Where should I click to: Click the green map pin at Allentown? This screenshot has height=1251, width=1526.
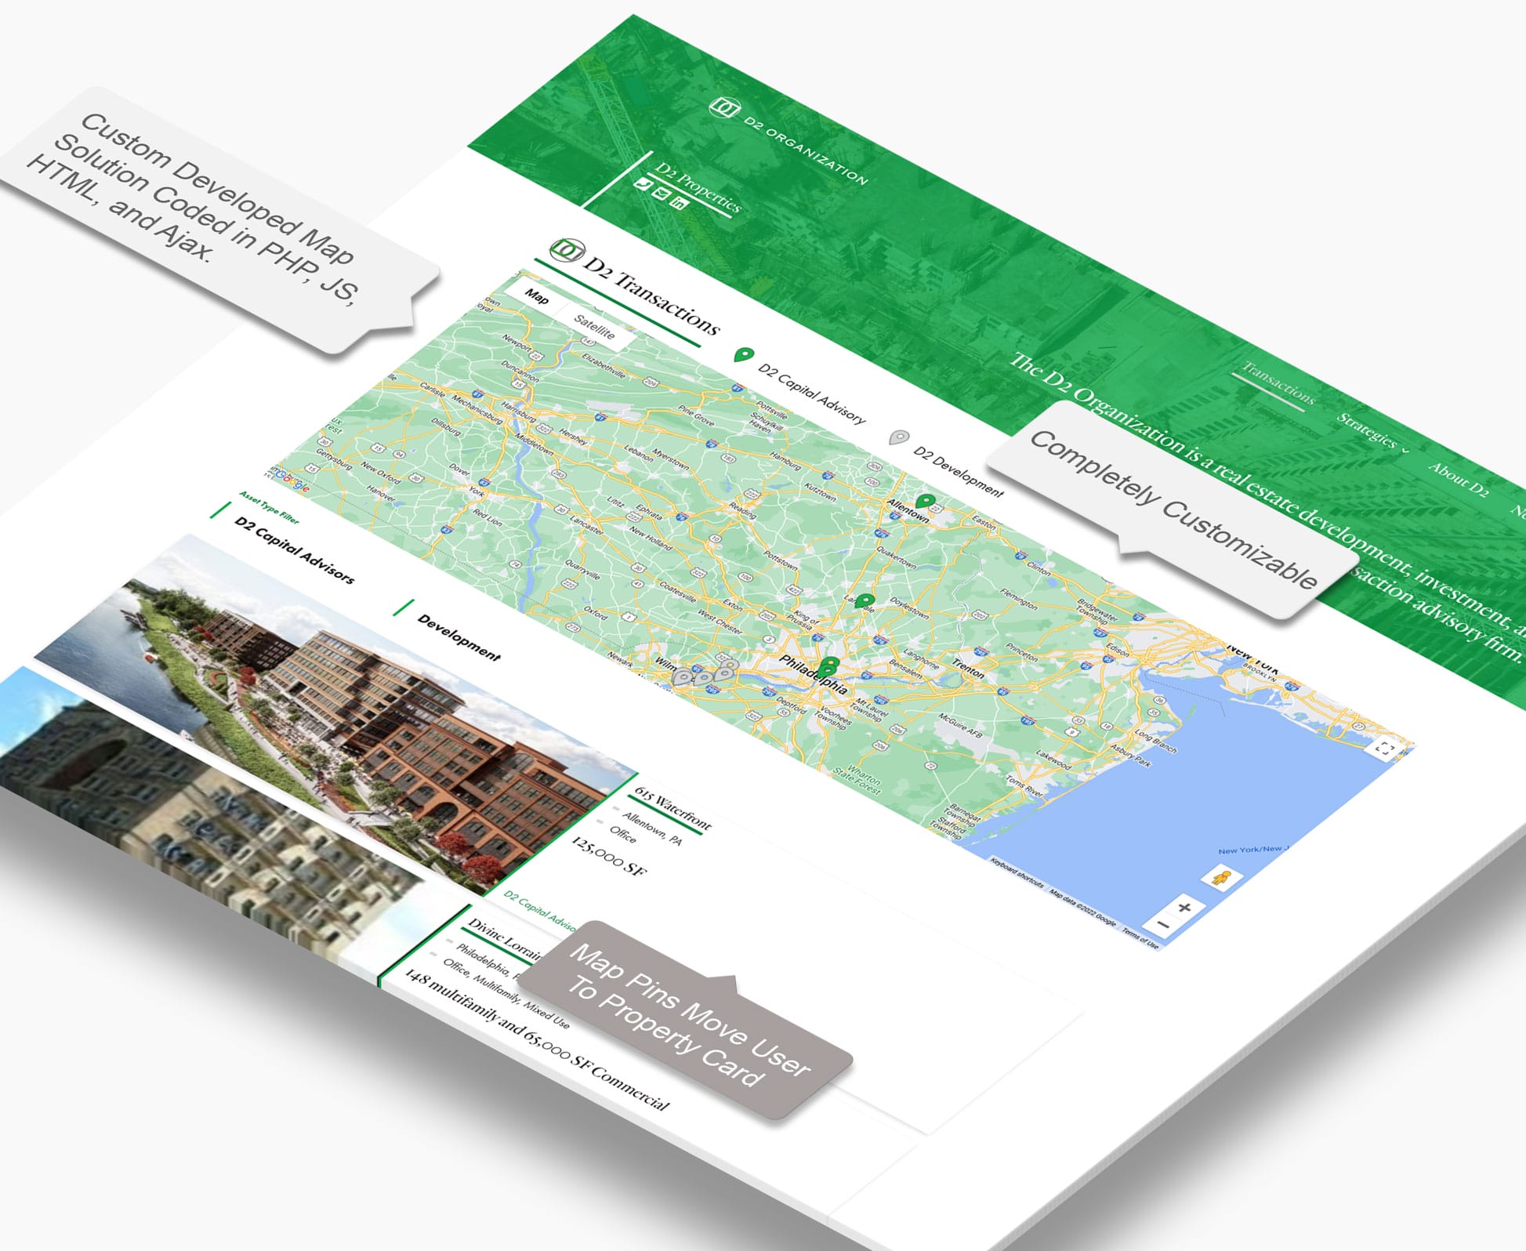coord(927,501)
